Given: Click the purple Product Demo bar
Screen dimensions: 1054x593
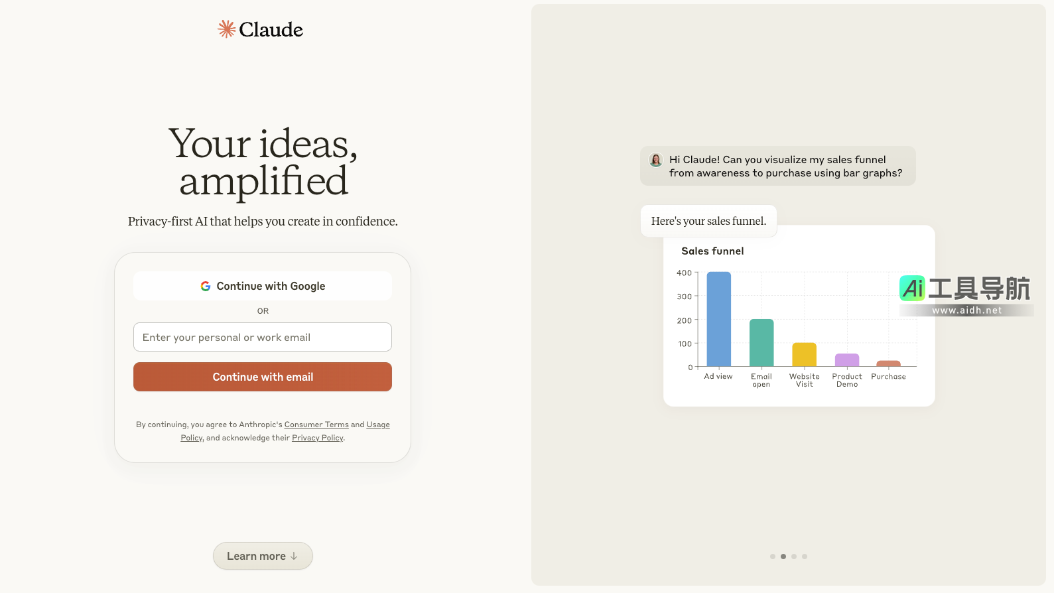Looking at the screenshot, I should [847, 360].
